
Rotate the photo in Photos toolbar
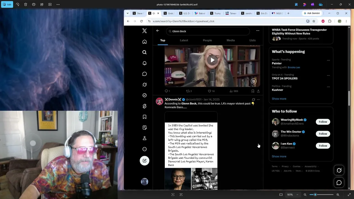[x=17, y=4]
